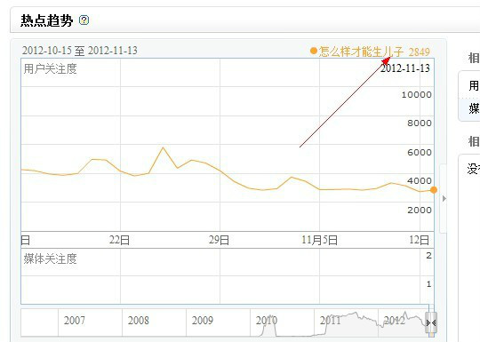Jump to the year 2011 on the timeline
The width and height of the screenshot is (480, 342).
click(x=331, y=321)
